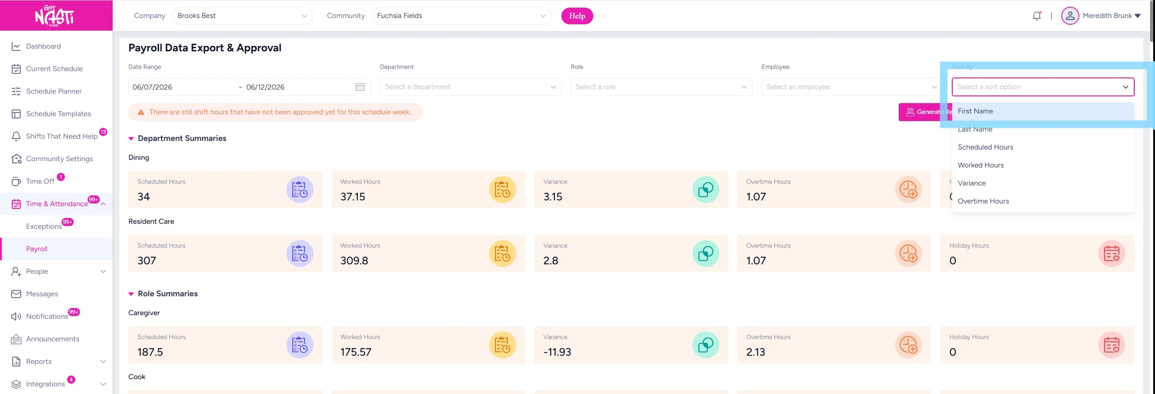The width and height of the screenshot is (1155, 394).
Task: Click the Caregiver Overtime Hours clock icon
Action: [x=908, y=345]
